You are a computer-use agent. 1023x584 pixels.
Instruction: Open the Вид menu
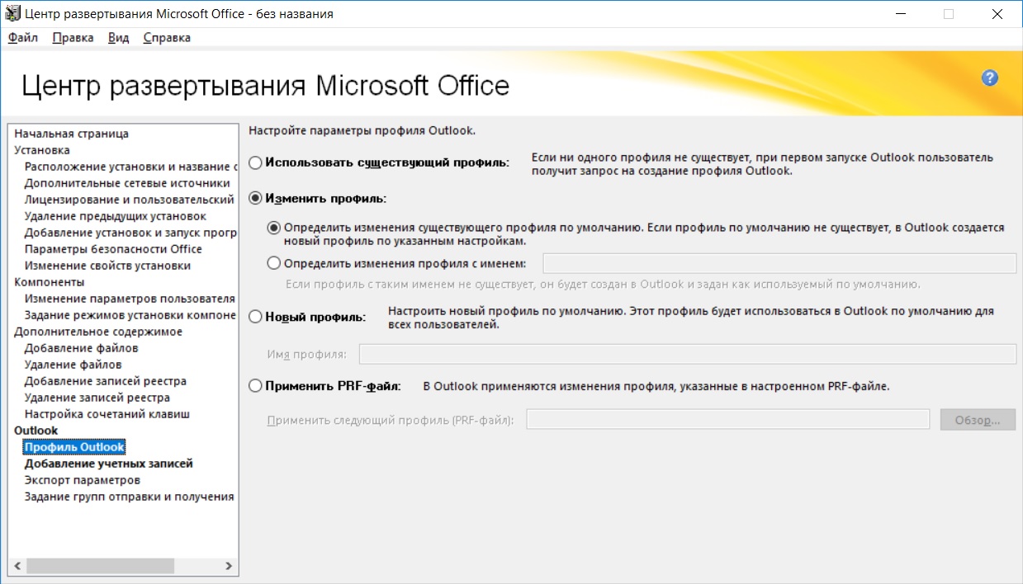coord(117,37)
